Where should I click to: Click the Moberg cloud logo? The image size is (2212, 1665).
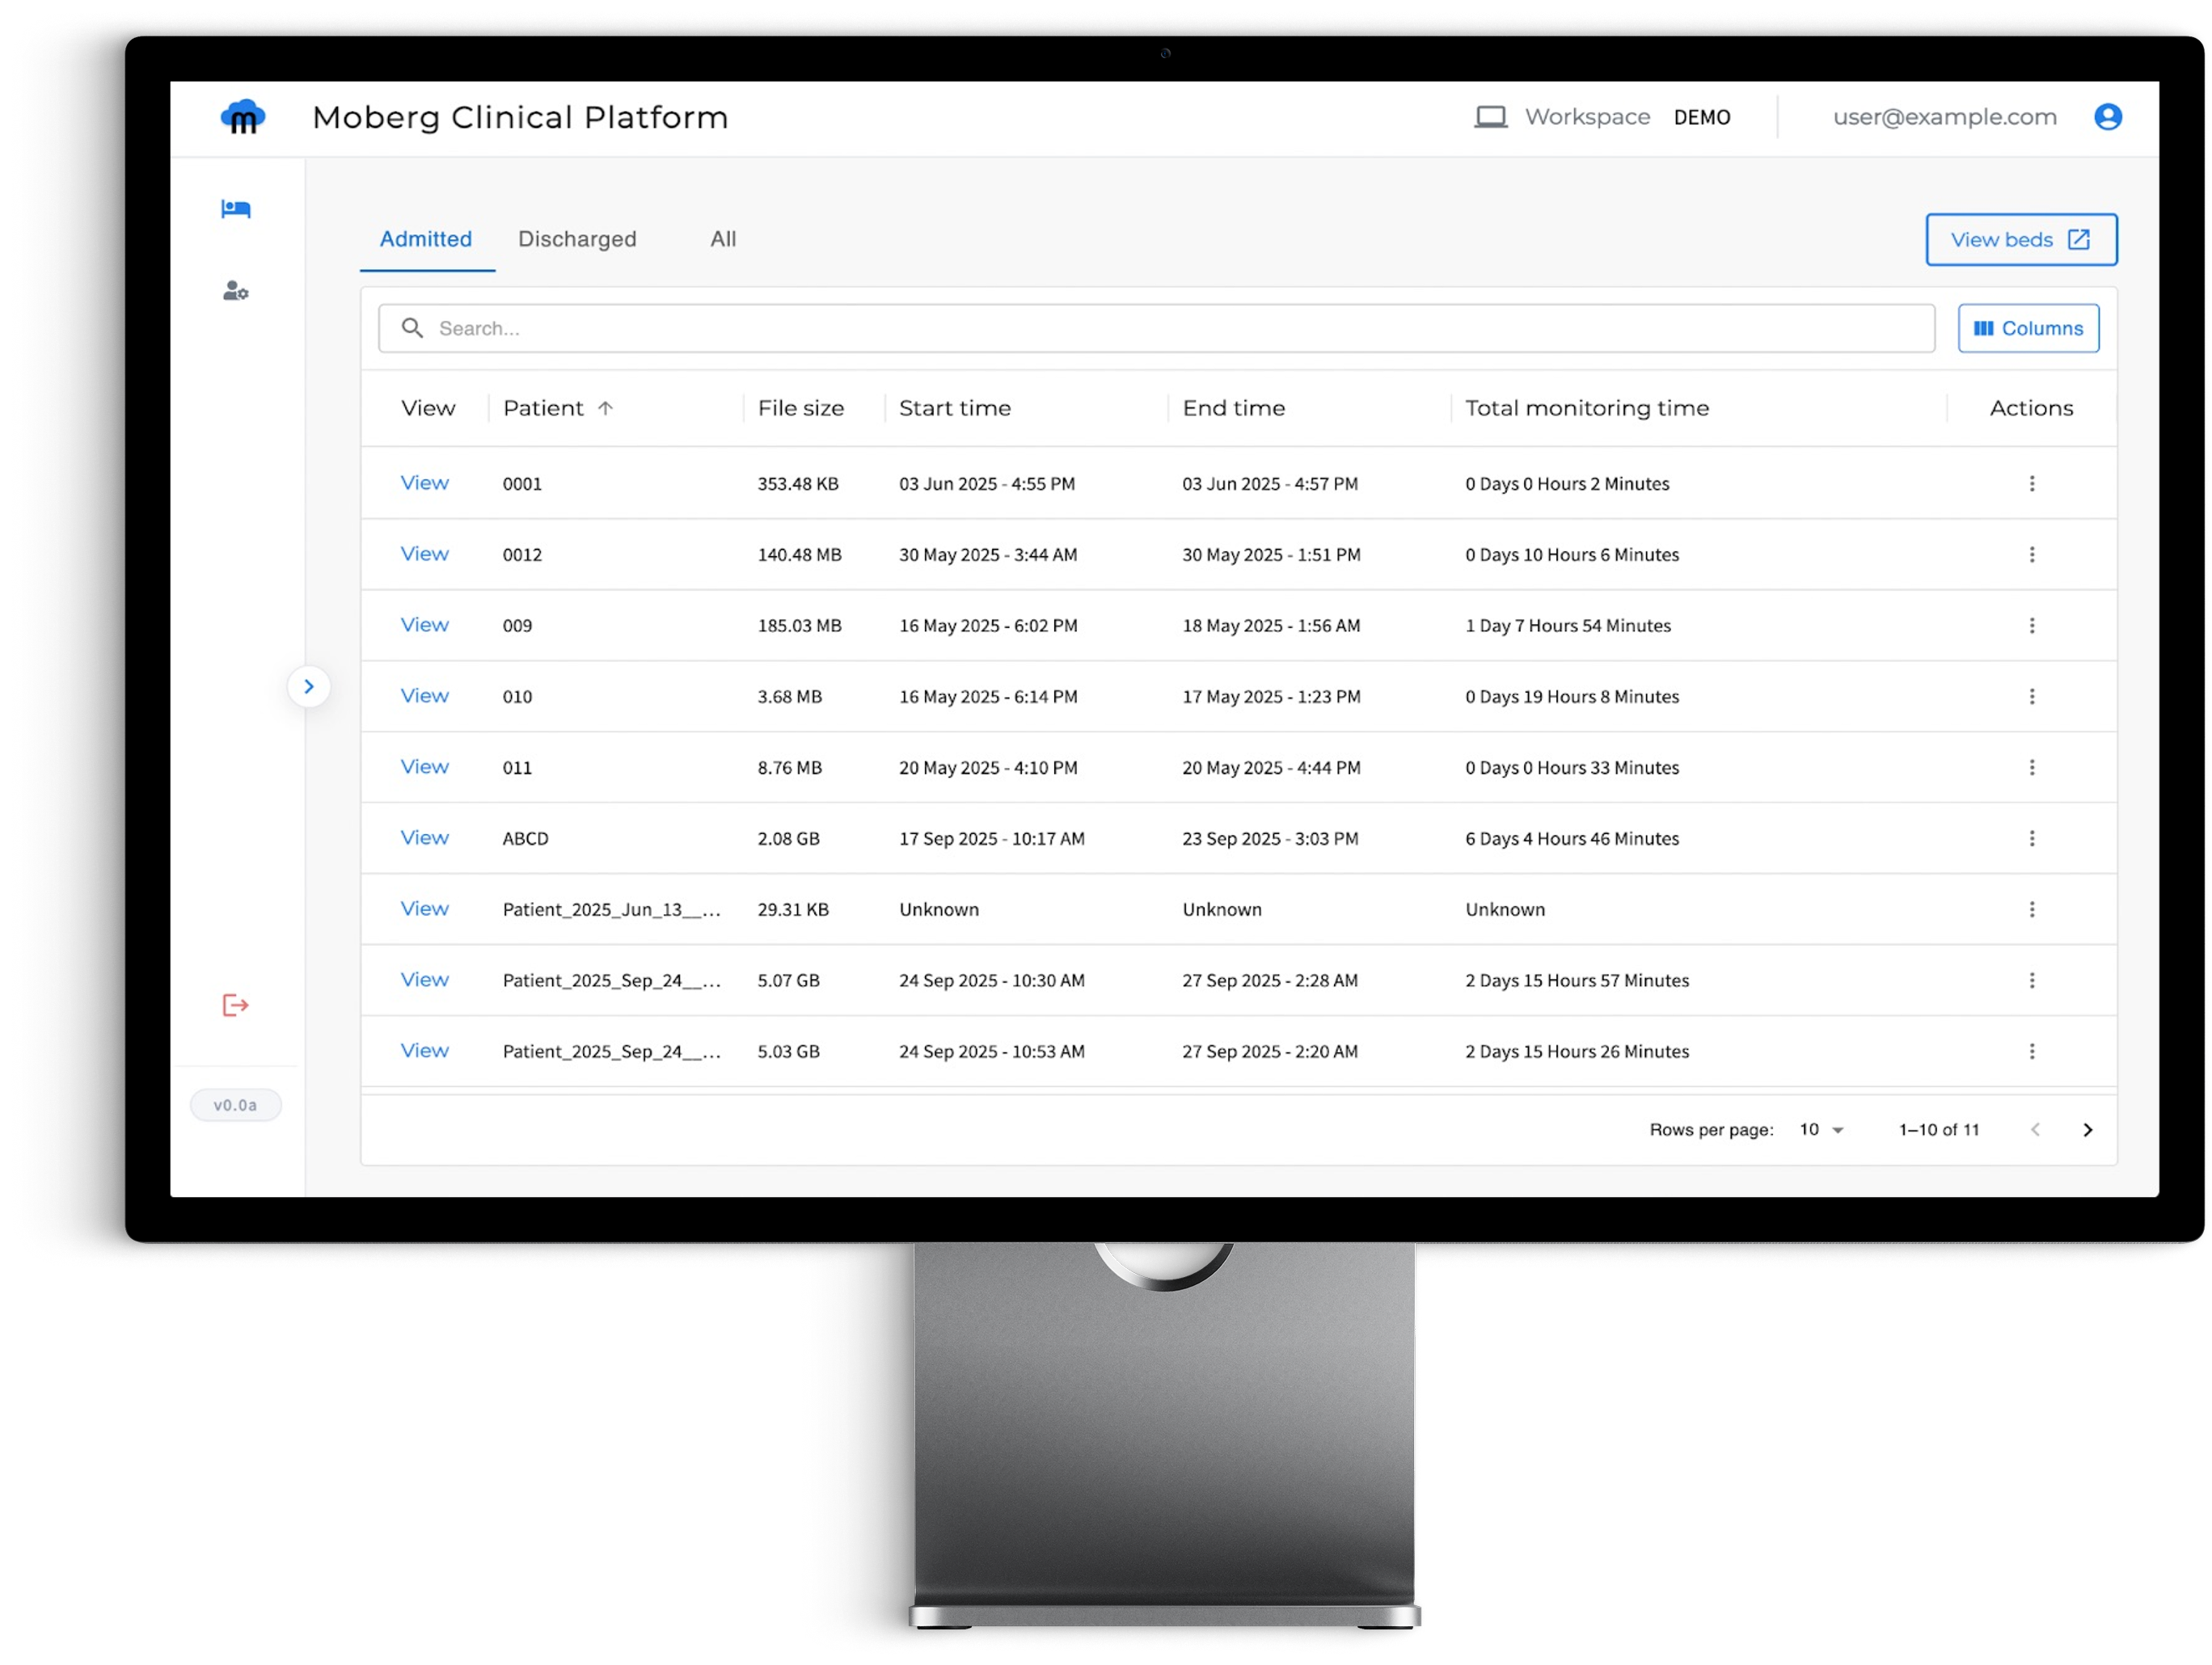(243, 117)
